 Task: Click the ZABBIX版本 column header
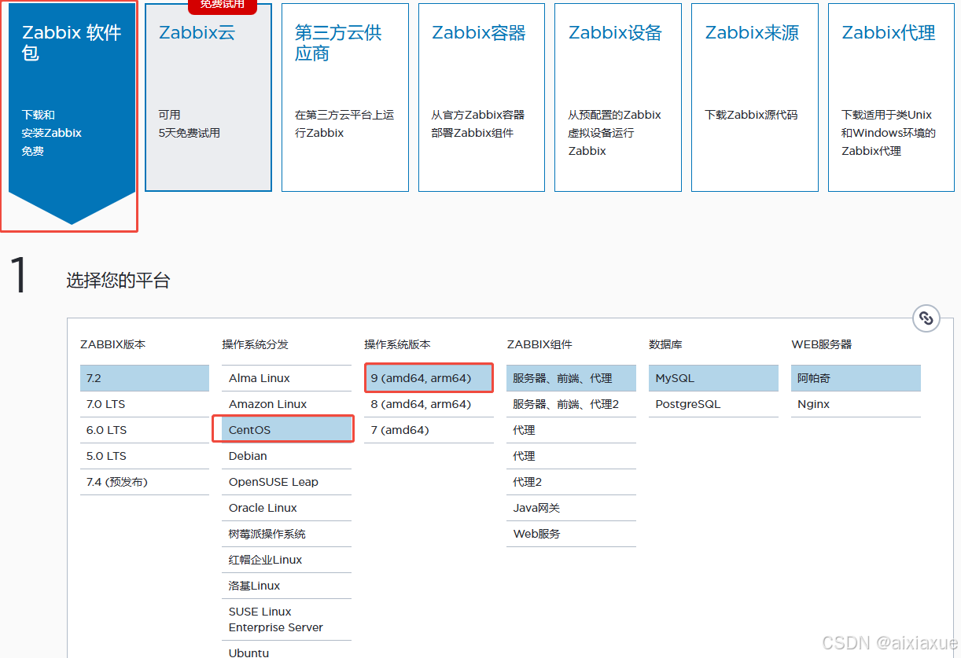112,344
